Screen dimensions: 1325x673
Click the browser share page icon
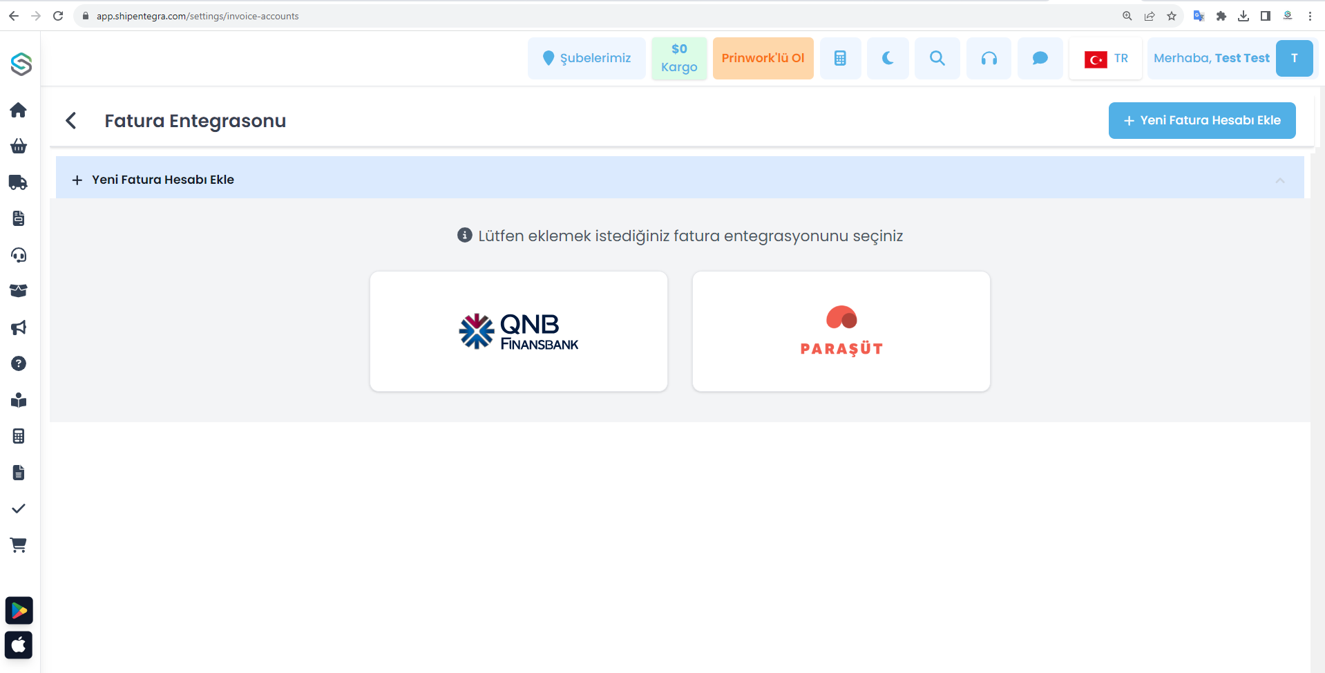[x=1150, y=16]
